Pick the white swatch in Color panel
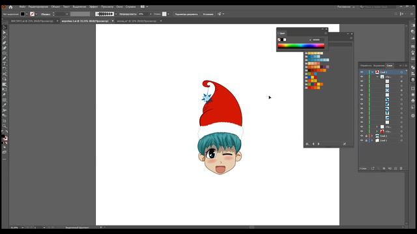 point(285,40)
